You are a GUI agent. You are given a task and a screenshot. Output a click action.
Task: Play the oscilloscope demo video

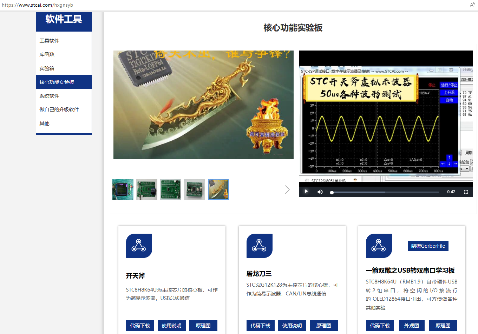click(x=306, y=192)
